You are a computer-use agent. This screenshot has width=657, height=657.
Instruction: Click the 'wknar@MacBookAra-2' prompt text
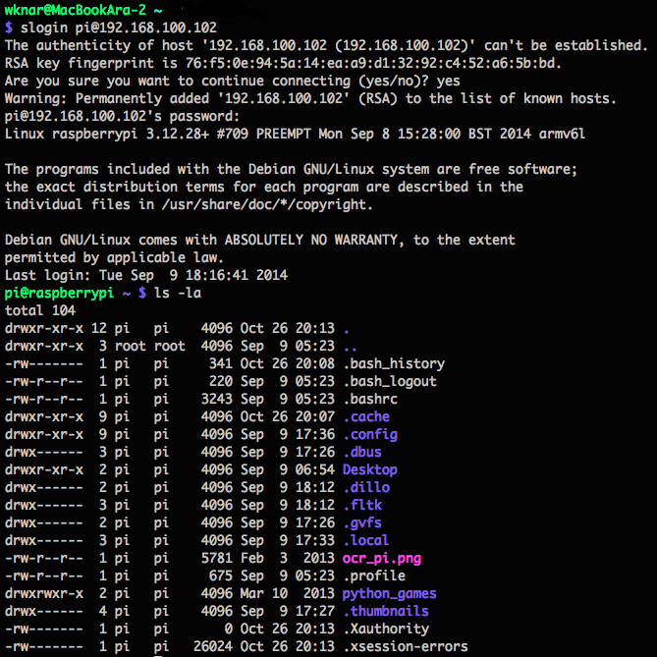click(x=75, y=10)
